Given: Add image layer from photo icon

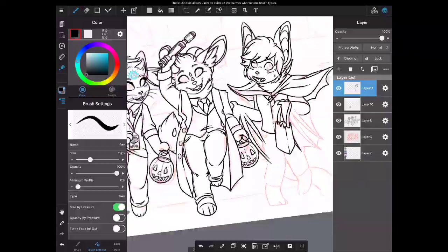Looking at the screenshot, I should (x=374, y=69).
